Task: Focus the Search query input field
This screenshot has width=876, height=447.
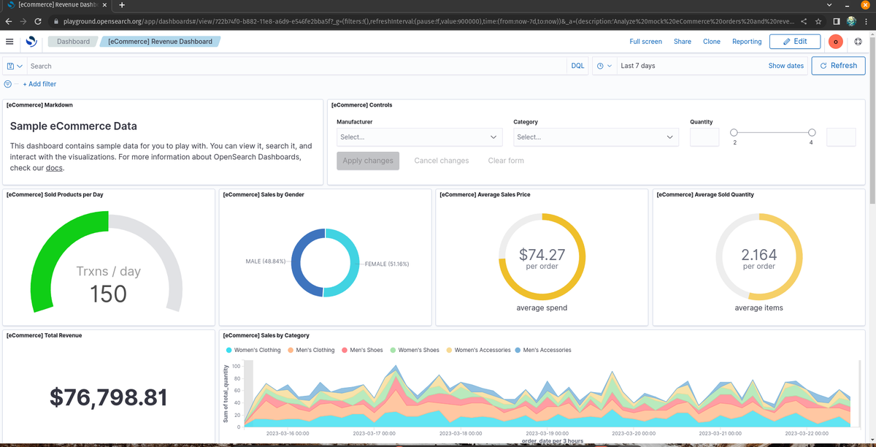Action: [x=296, y=66]
